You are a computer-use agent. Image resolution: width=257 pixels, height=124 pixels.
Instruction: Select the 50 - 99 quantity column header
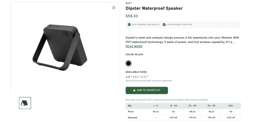pyautogui.click(x=211, y=106)
